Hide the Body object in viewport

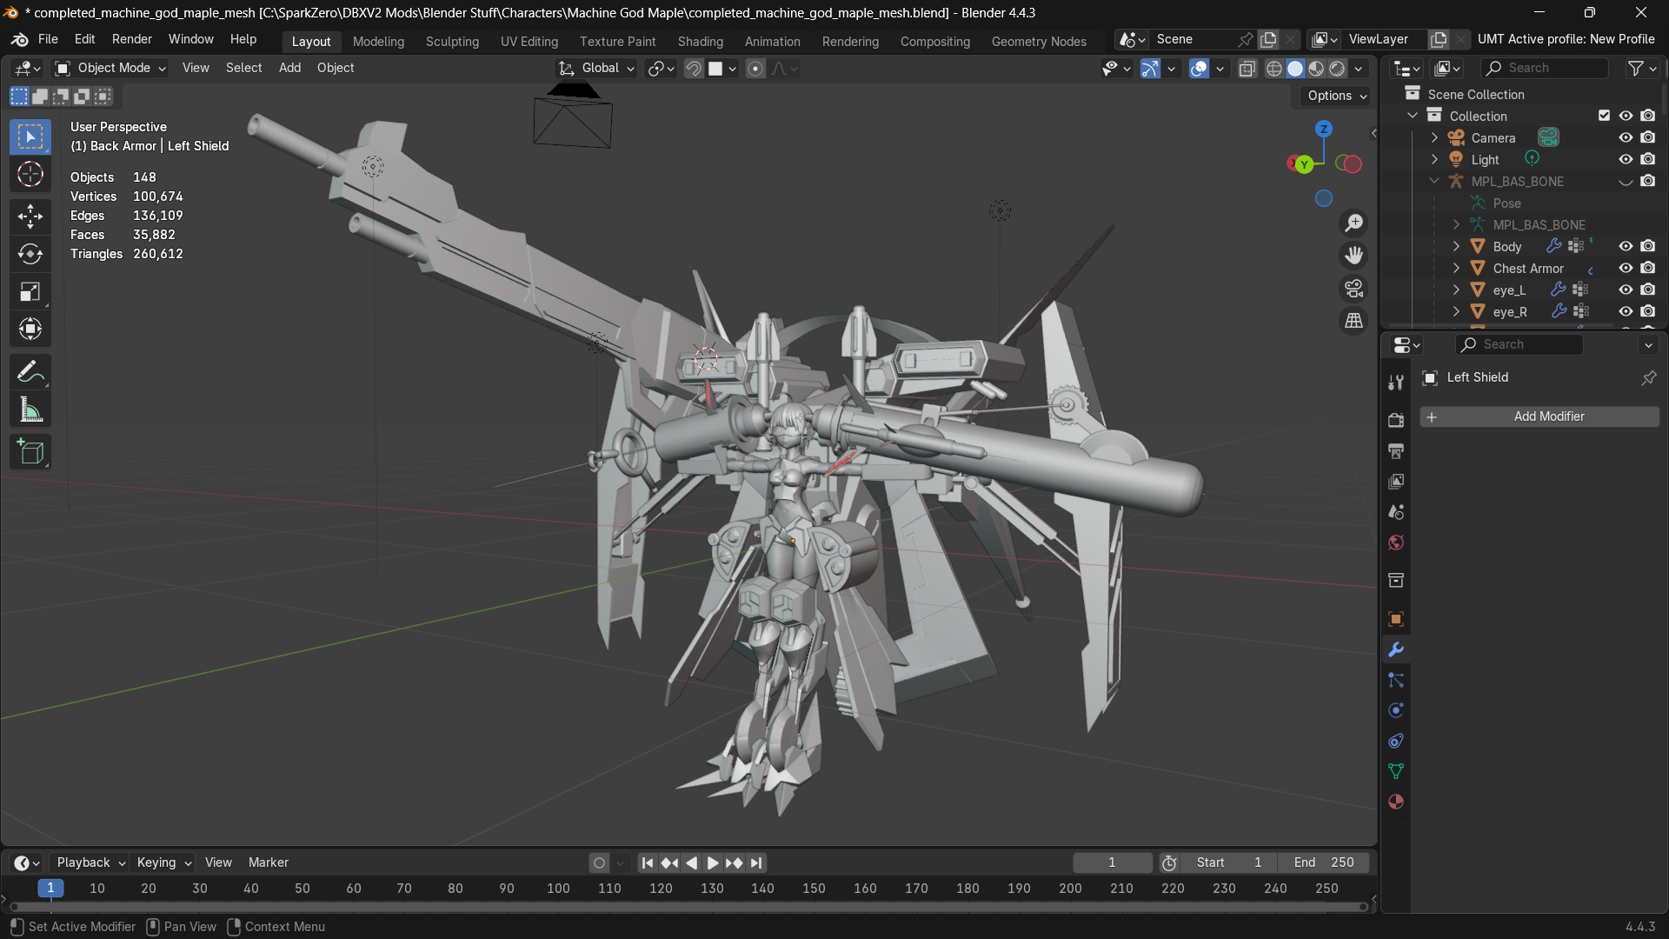(x=1626, y=246)
